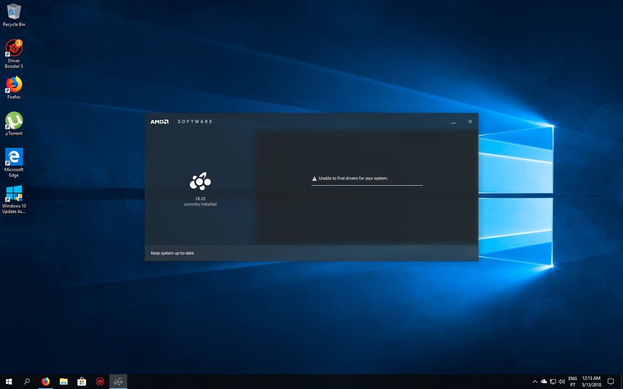This screenshot has width=623, height=389.
Task: Open the Windows Start menu
Action: [9, 382]
